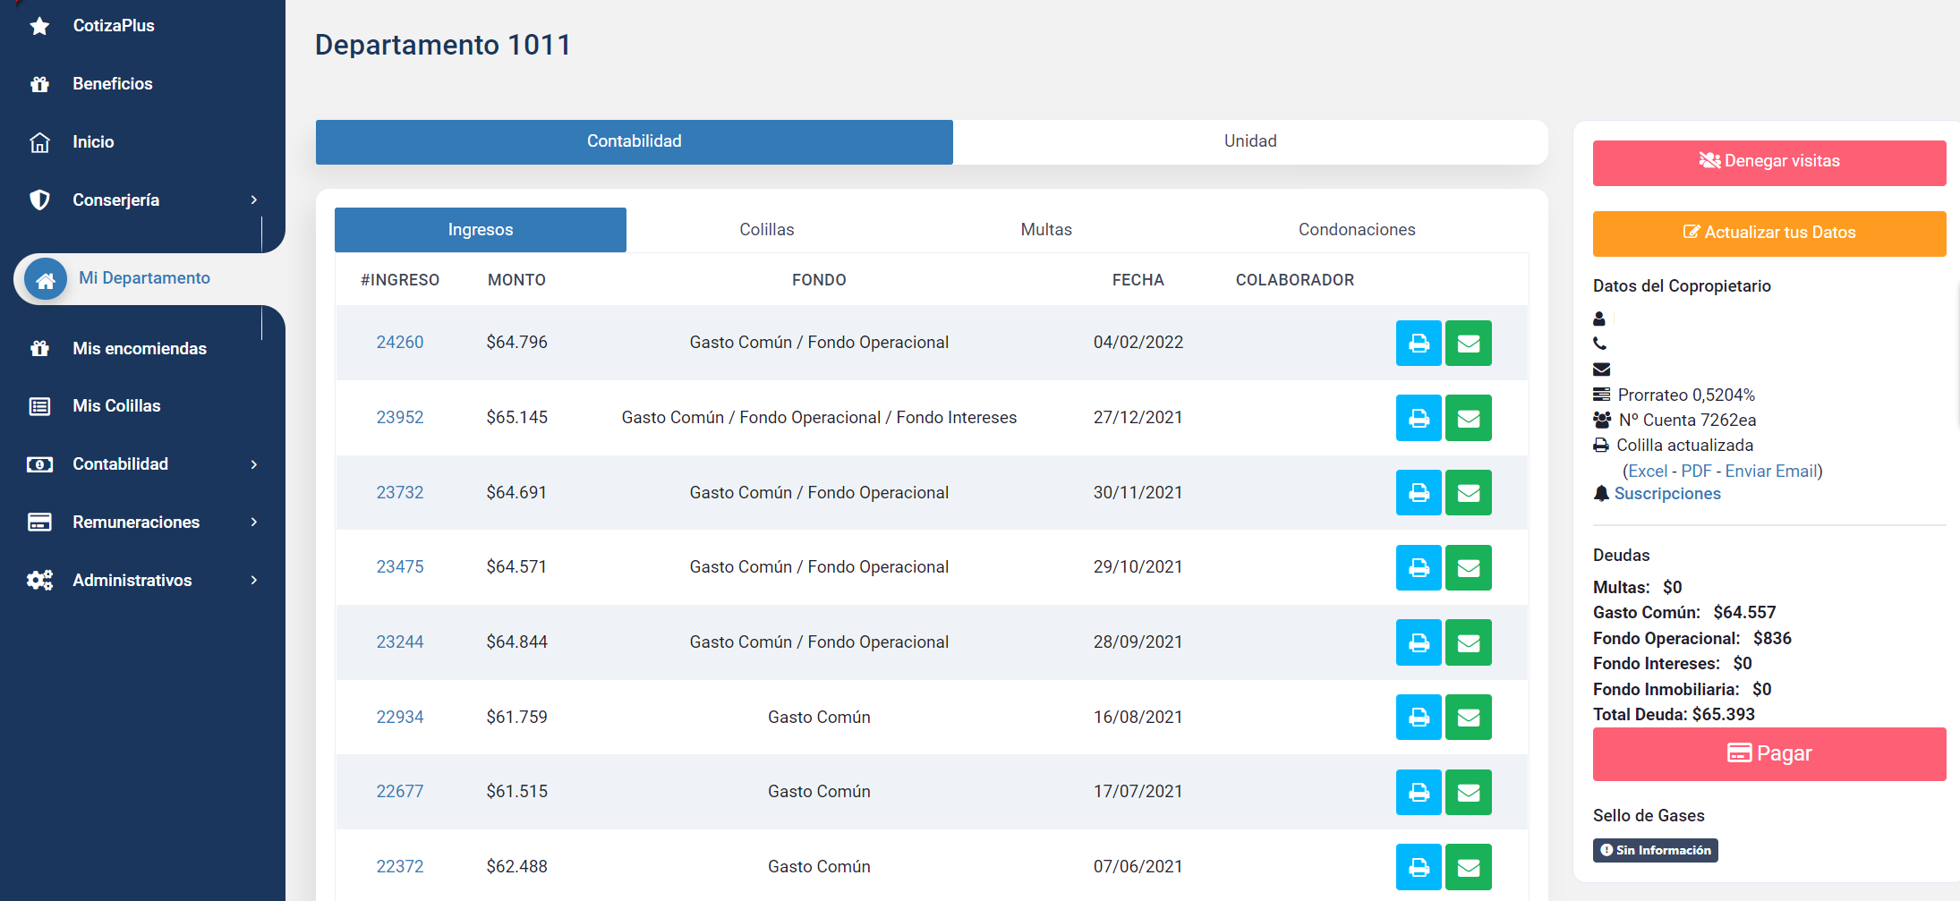Print ingreso 22934 receipt
Viewport: 1960px width, 901px height.
[x=1419, y=717]
